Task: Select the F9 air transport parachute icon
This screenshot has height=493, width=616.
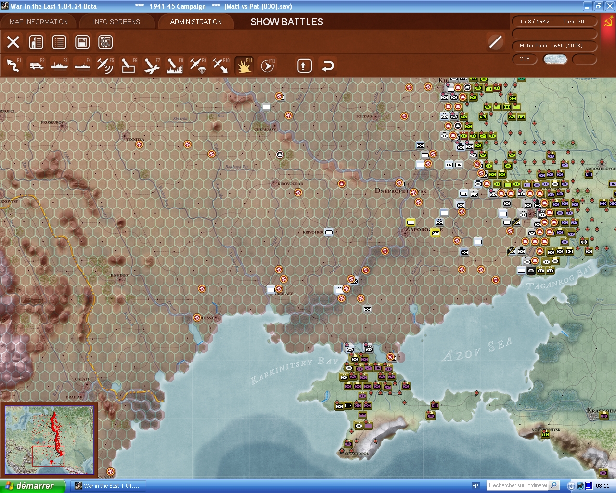Action: tap(198, 65)
